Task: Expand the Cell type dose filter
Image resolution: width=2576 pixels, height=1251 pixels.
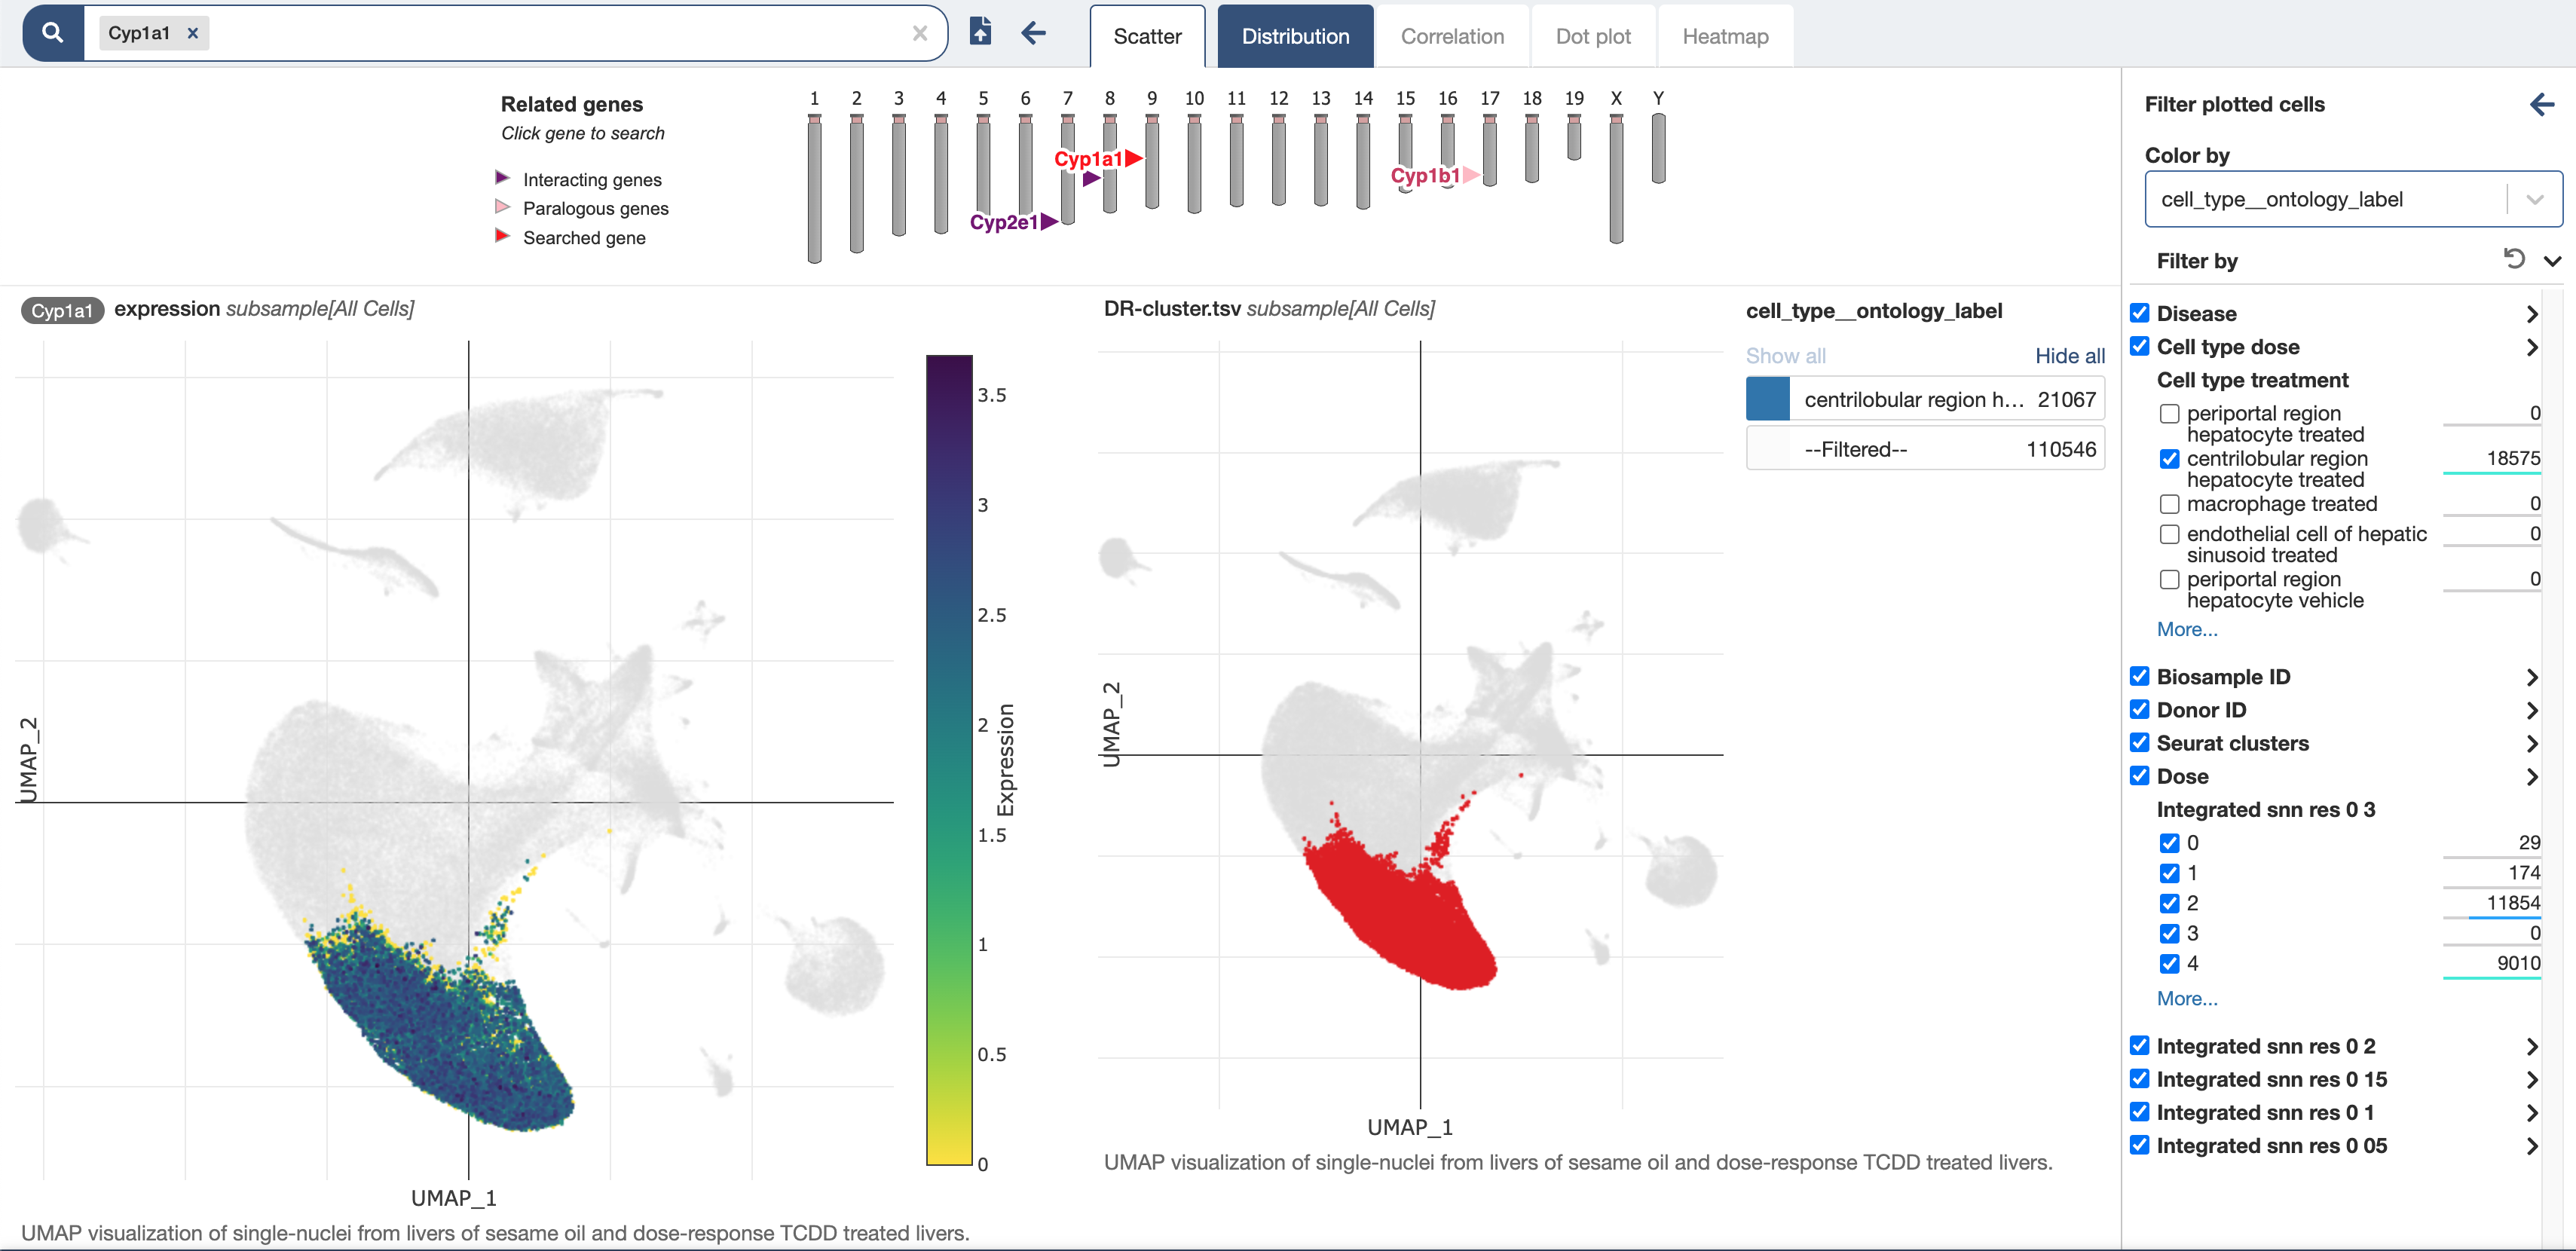Action: (x=2531, y=347)
